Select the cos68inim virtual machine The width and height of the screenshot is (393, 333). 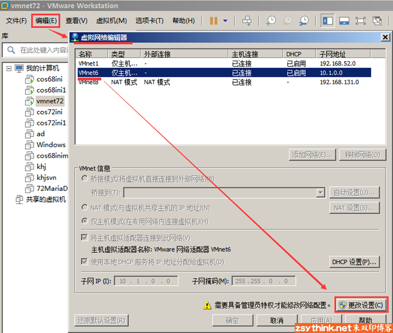(52, 156)
